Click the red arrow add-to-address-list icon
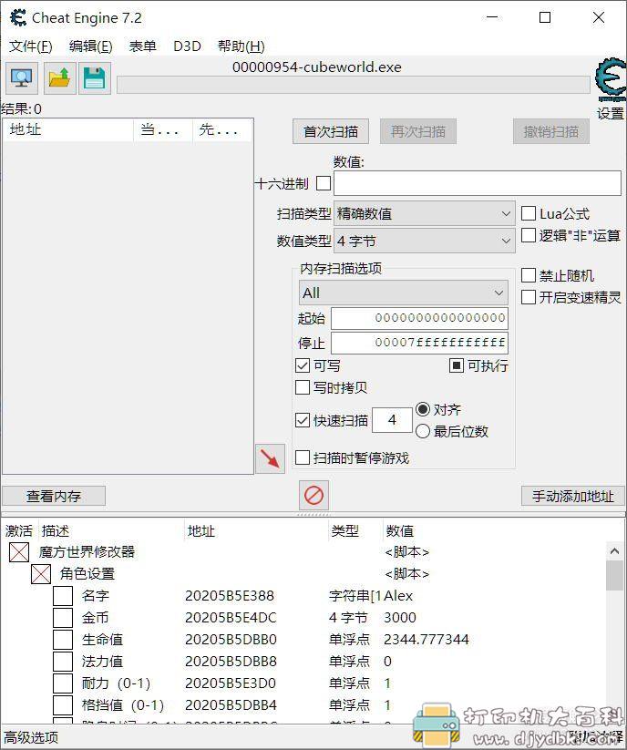This screenshot has width=627, height=750. [271, 458]
